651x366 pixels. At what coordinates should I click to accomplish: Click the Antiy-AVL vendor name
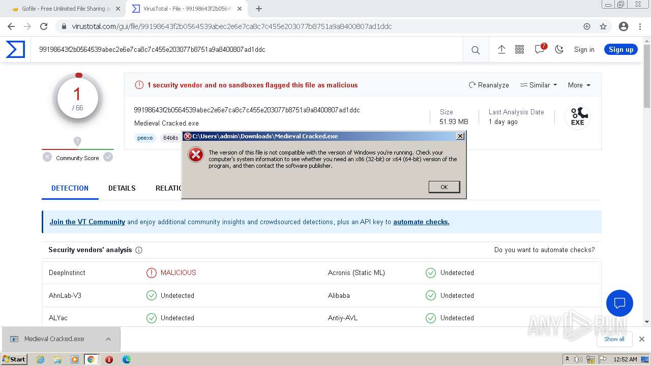point(343,318)
